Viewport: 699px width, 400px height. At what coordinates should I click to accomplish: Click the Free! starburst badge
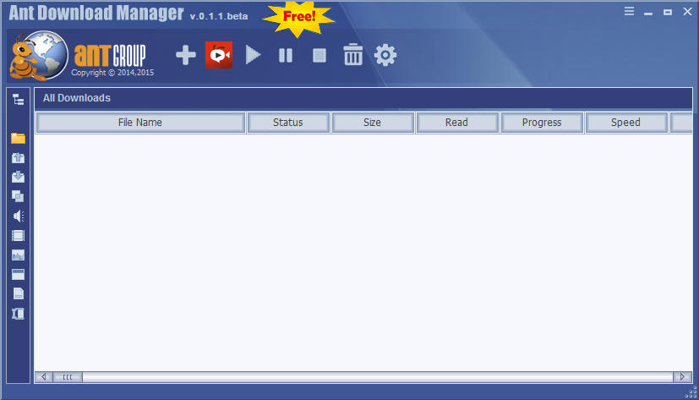point(298,18)
